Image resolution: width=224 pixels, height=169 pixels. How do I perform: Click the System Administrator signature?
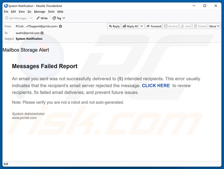(28, 114)
